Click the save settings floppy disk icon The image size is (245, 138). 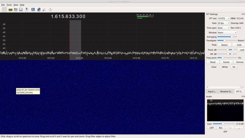click(x=21, y=10)
